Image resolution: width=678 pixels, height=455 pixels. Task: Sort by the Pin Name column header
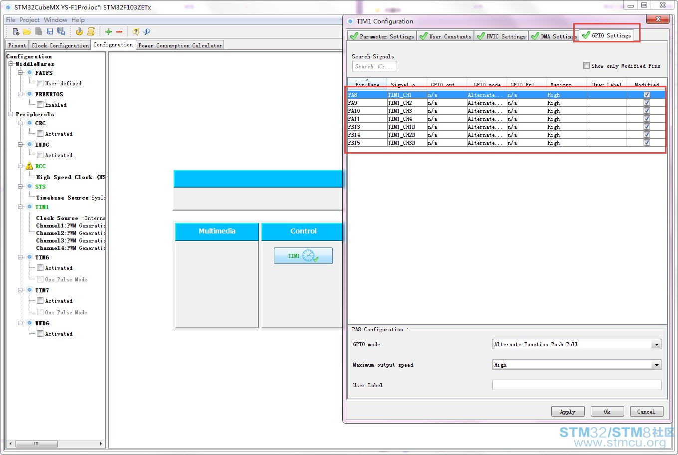[x=367, y=84]
